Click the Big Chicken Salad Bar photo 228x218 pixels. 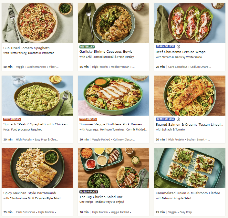coord(113,168)
